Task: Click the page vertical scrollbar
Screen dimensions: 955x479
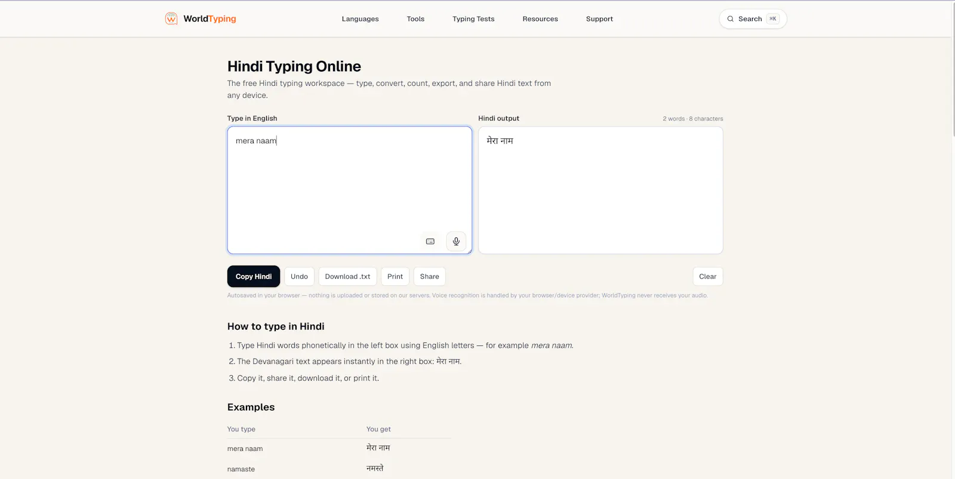Action: (953, 69)
